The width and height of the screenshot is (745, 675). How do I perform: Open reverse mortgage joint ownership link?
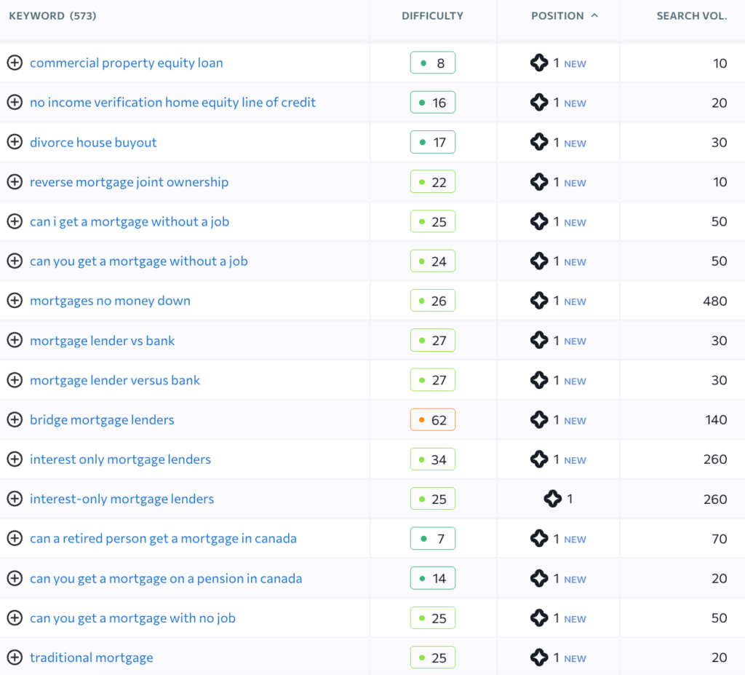(130, 182)
